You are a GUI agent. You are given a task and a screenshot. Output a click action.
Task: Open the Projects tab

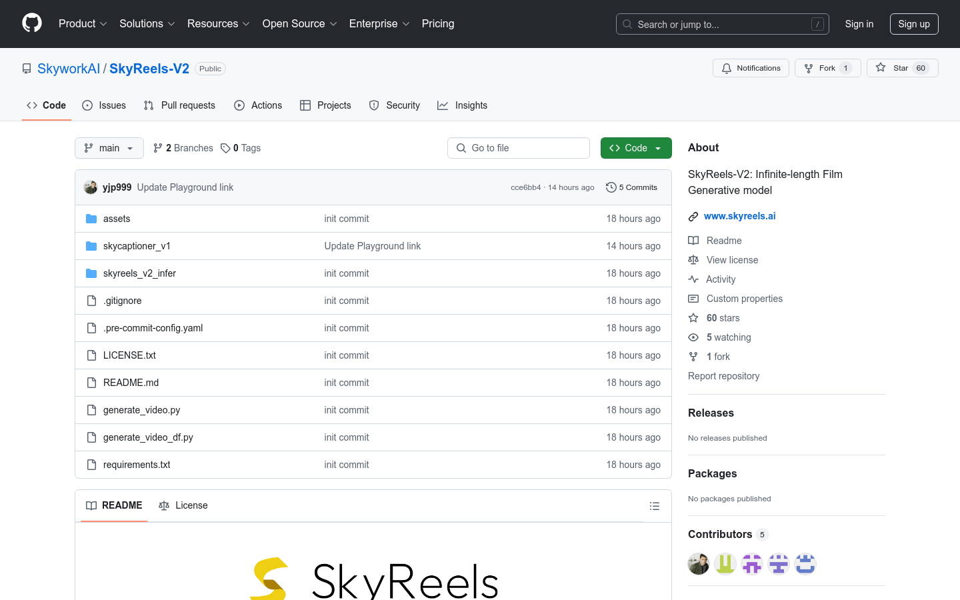[x=325, y=105]
